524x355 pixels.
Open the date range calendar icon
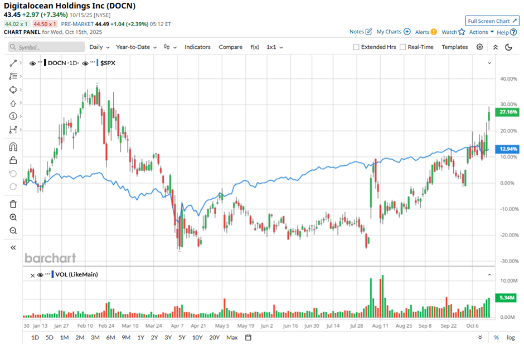[248, 338]
